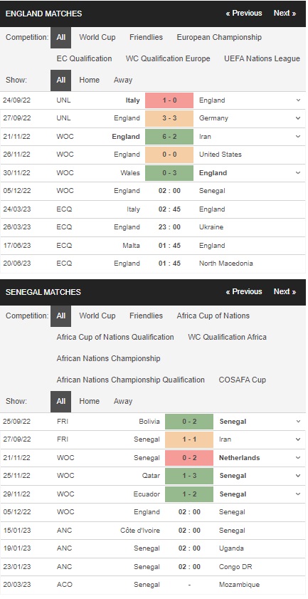Screen dimensions: 308x599
Task: Expand England vs Germany 3-3 match details
Action: [x=298, y=118]
